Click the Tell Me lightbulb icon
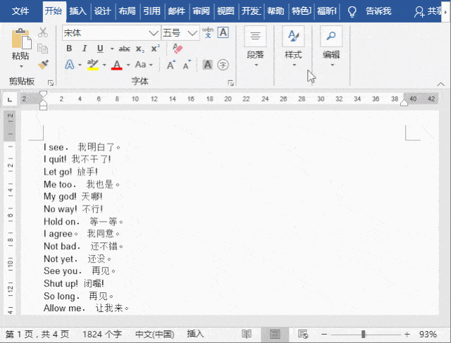Viewport: 451px width, 343px height. tap(352, 11)
